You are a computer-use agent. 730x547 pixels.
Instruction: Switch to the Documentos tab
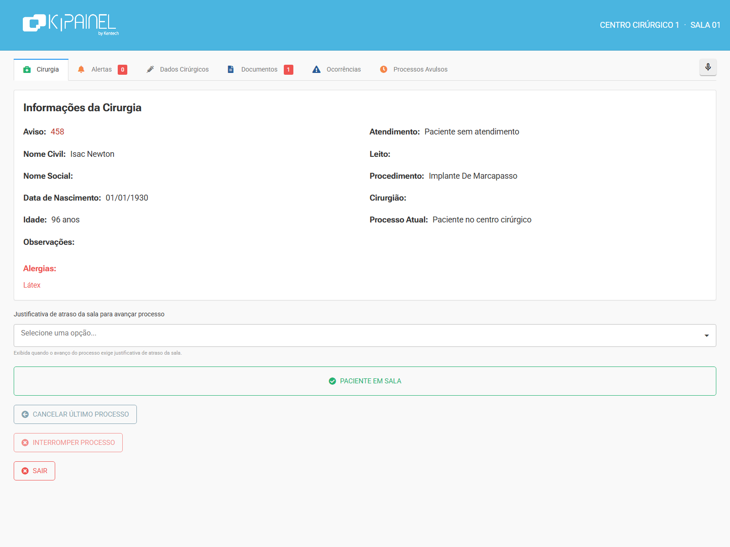pyautogui.click(x=260, y=69)
